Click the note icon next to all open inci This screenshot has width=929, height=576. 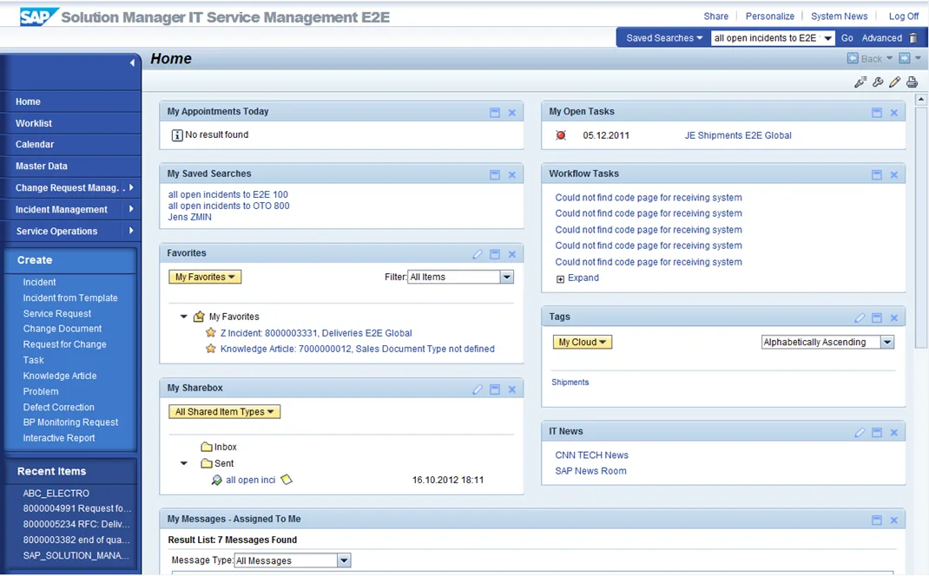tap(287, 480)
